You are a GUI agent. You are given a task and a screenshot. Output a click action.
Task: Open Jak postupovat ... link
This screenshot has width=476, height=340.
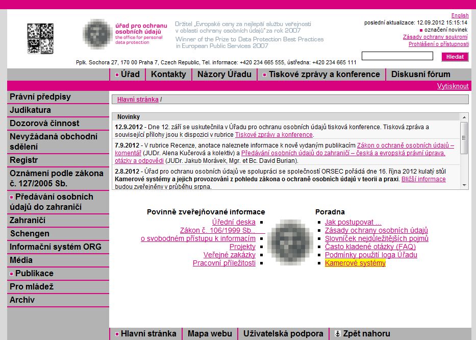(x=353, y=223)
